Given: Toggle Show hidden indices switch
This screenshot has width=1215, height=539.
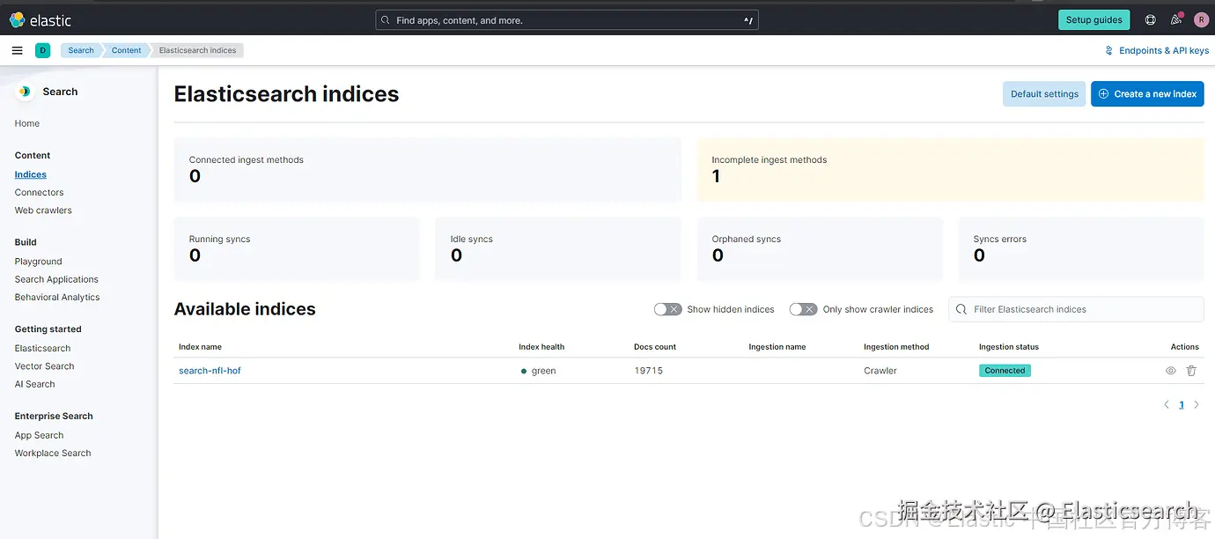Looking at the screenshot, I should pos(667,309).
